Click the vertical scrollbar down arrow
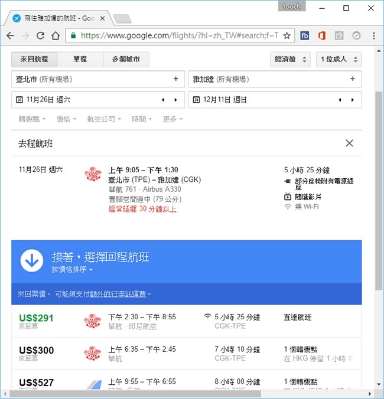The image size is (384, 399). coord(379,384)
